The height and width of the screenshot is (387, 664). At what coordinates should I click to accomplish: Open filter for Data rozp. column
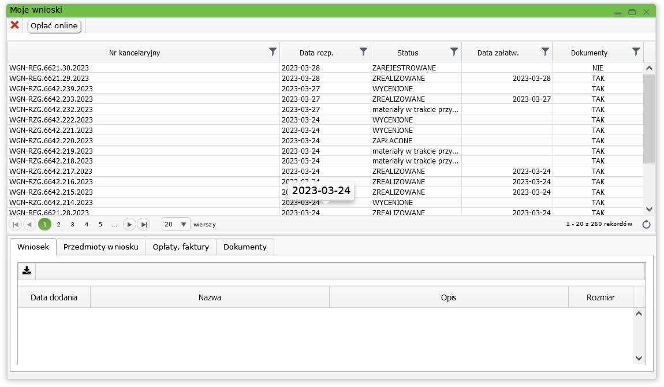click(x=363, y=52)
